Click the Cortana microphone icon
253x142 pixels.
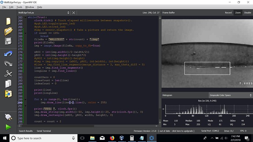coord(73,138)
